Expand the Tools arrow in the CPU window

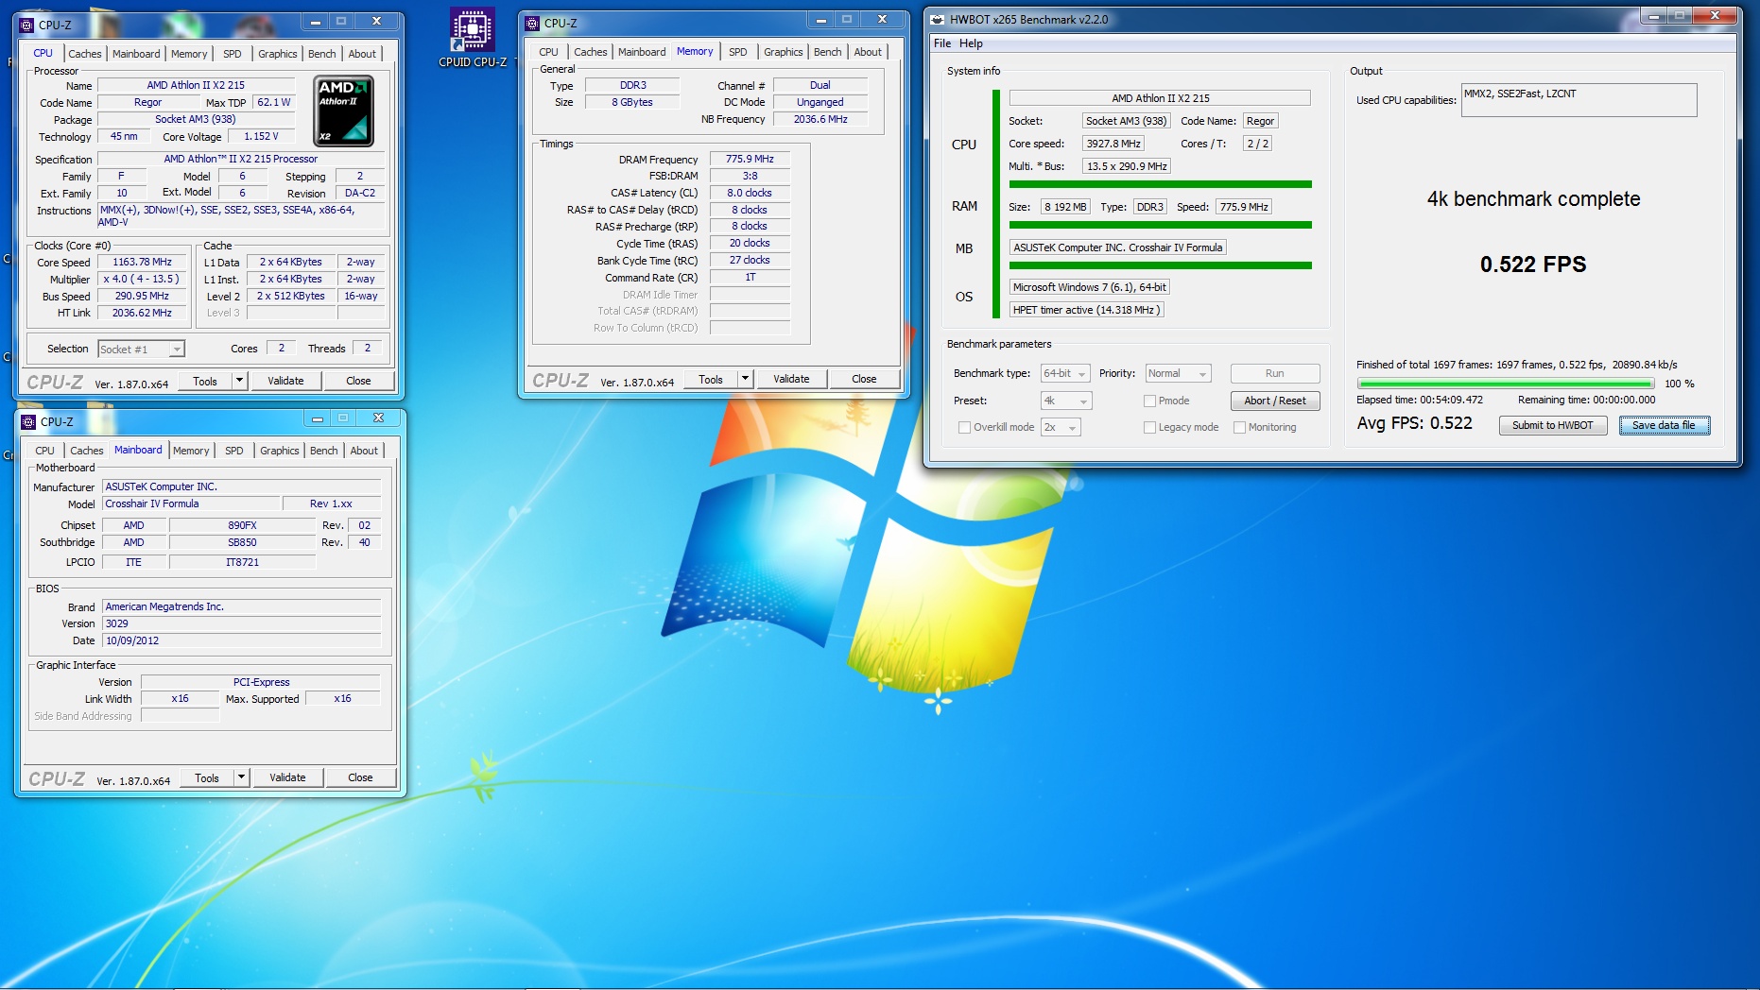coord(240,381)
